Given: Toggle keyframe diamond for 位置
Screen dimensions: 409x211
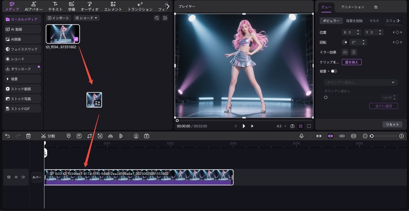Looking at the screenshot, I should click(x=397, y=32).
